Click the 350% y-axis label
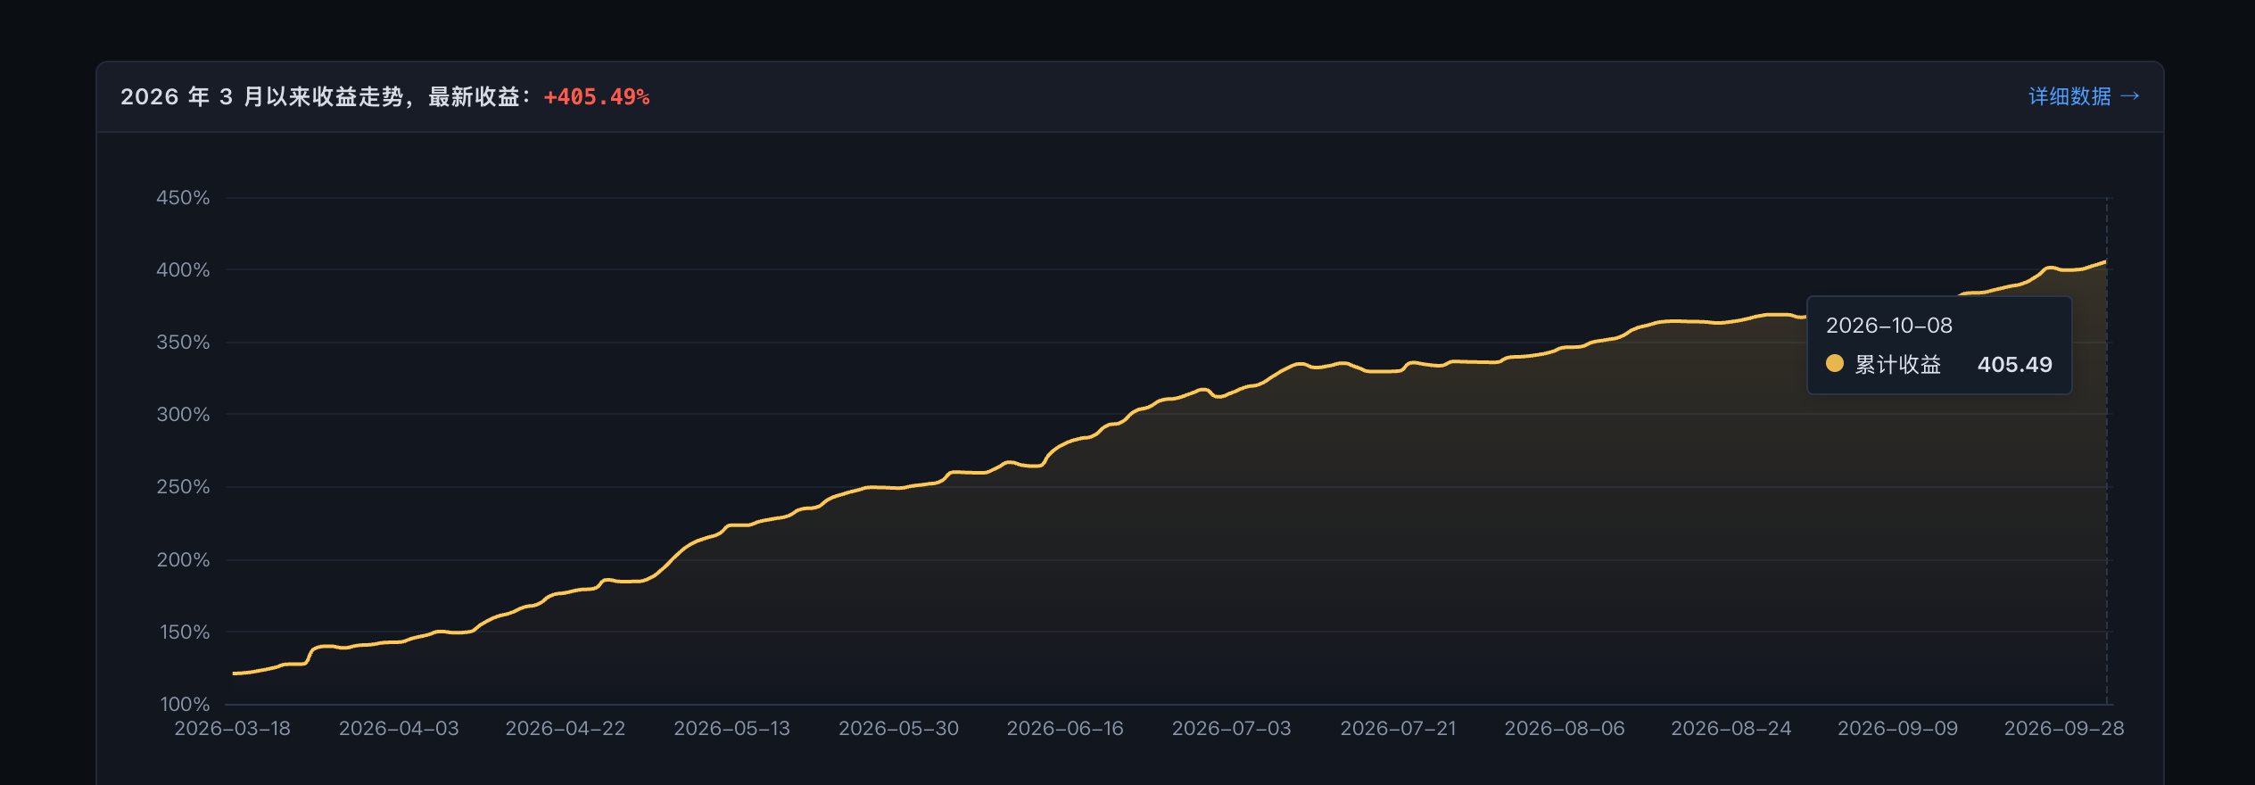2255x785 pixels. pos(183,343)
